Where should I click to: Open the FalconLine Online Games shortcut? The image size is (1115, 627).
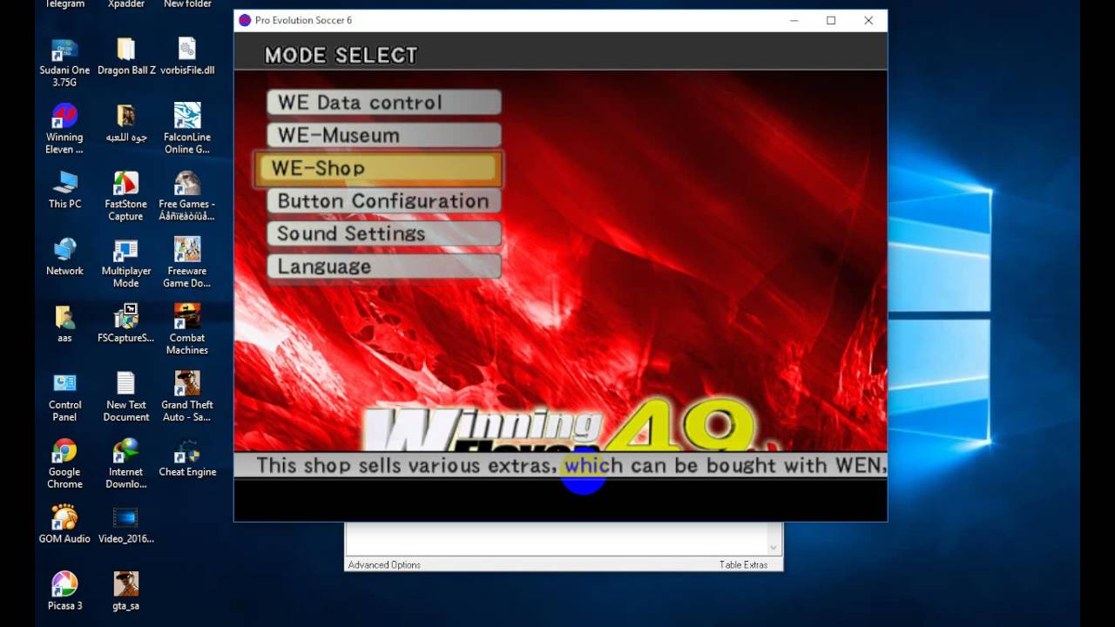[x=187, y=129]
